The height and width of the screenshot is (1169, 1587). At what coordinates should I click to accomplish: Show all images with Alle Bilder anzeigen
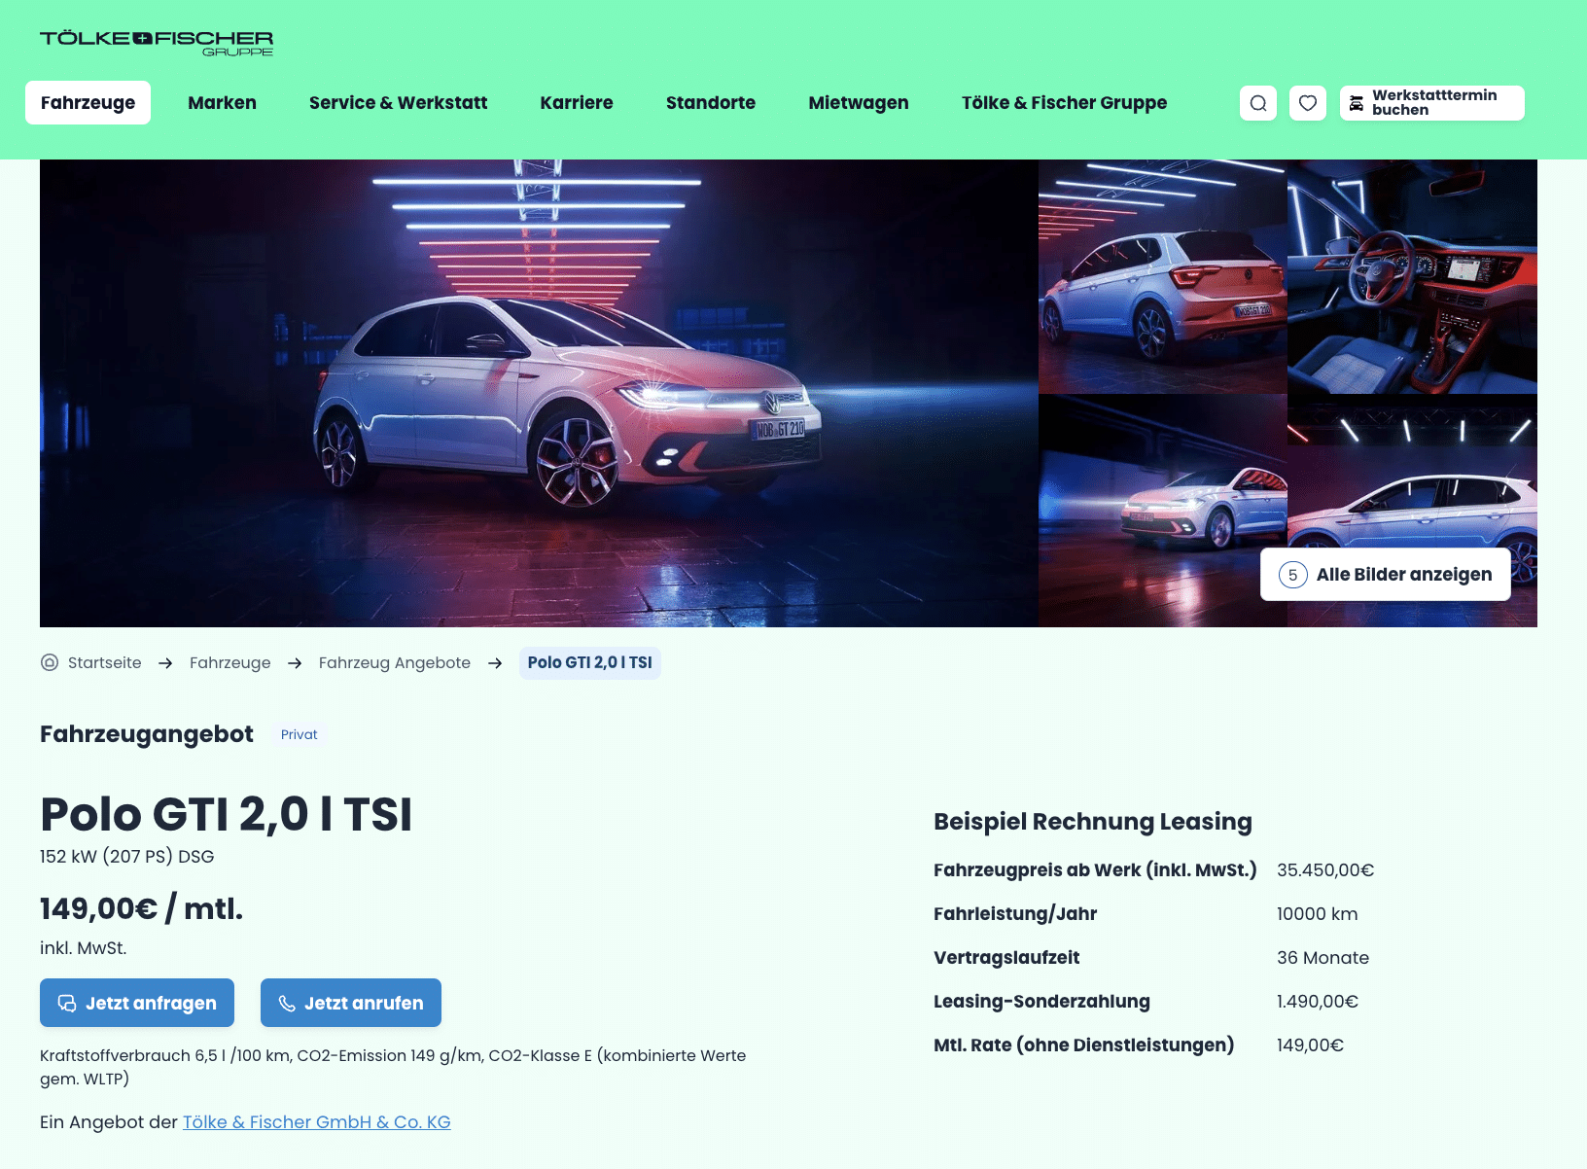tap(1385, 575)
